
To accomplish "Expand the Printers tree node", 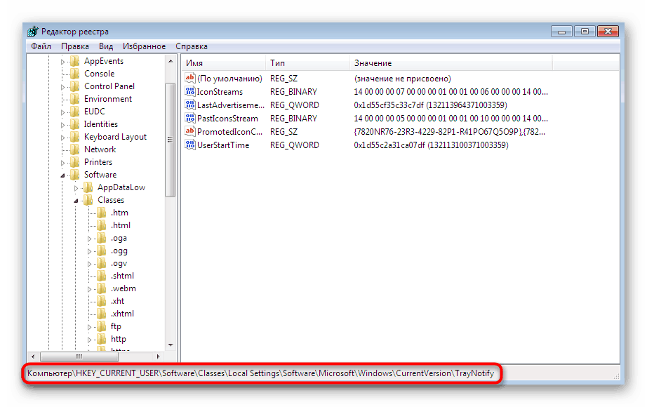I will pyautogui.click(x=62, y=163).
